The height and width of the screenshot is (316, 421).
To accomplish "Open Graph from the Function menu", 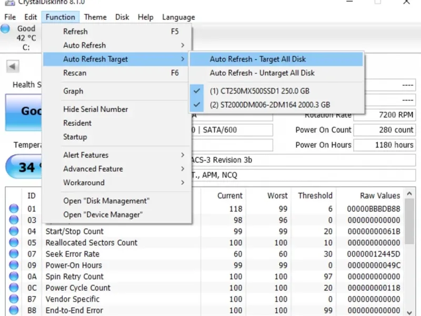I will (116, 91).
